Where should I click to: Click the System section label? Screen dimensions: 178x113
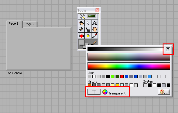tap(148, 81)
